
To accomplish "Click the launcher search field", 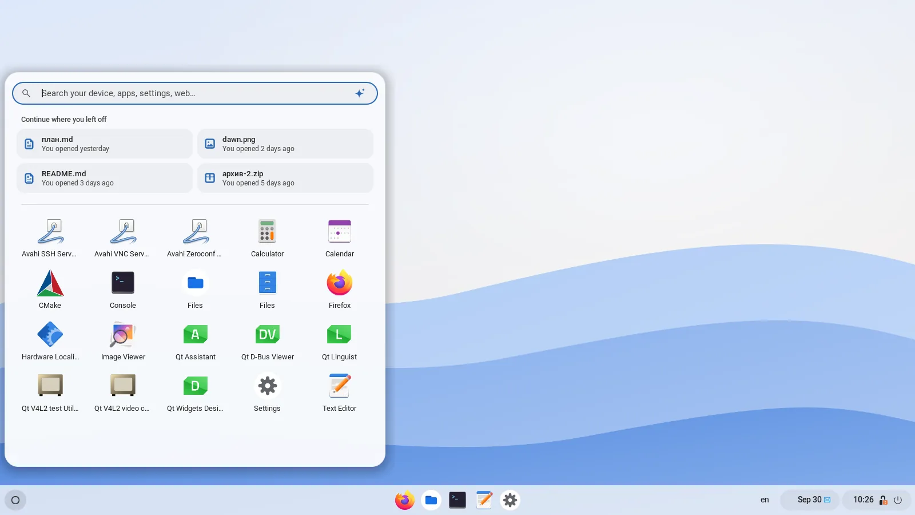I will tap(195, 93).
